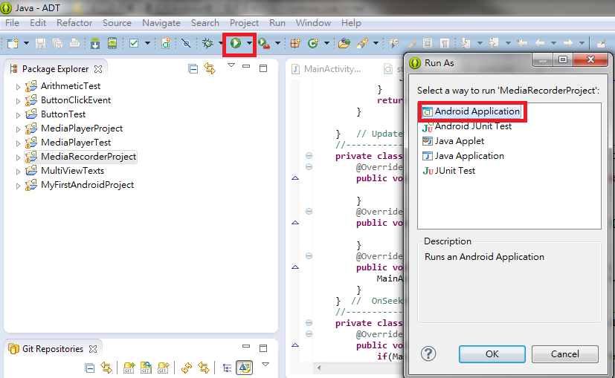Click the Save icon in toolbar
The width and height of the screenshot is (615, 378).
tap(40, 43)
